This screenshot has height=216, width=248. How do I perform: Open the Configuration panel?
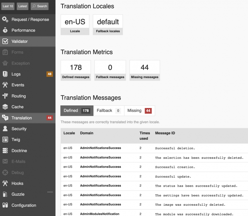(28, 205)
